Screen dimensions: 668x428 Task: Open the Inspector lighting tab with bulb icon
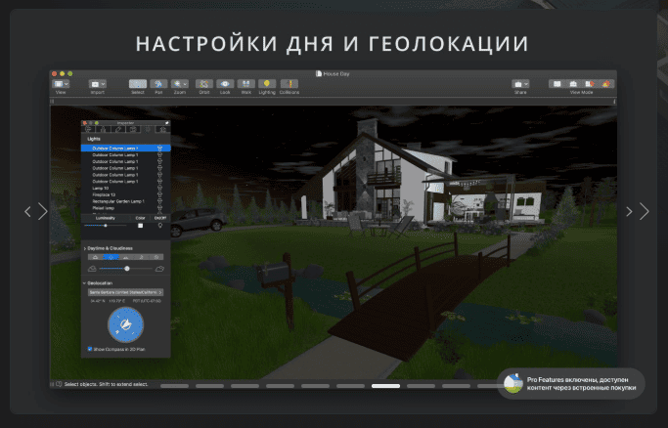[148, 129]
